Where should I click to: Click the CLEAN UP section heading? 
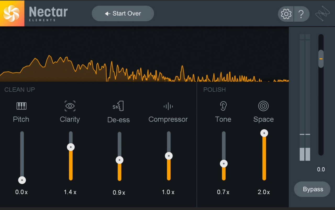pos(20,90)
